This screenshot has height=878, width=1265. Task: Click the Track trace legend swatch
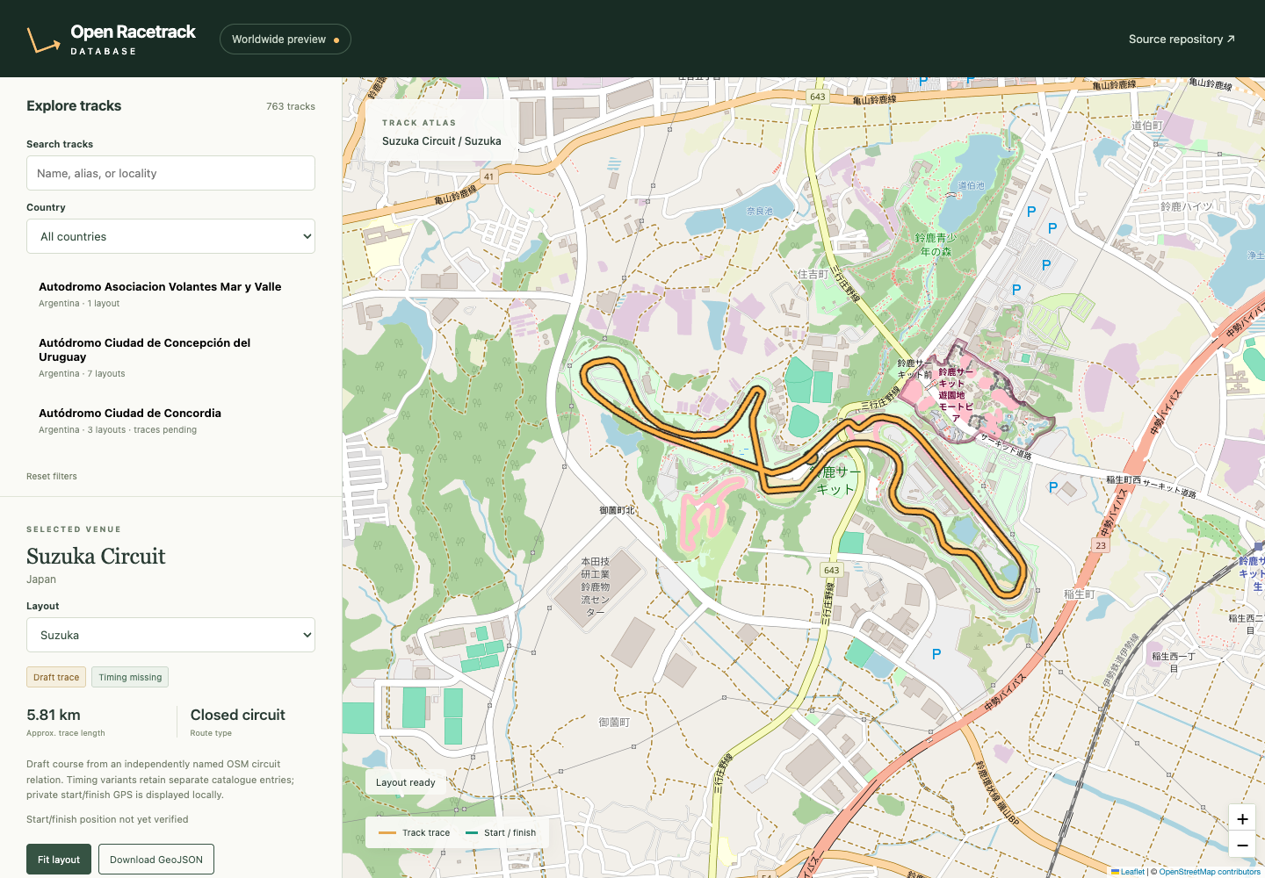click(387, 832)
